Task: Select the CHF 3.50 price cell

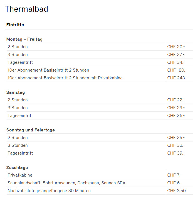Action: tap(176, 191)
